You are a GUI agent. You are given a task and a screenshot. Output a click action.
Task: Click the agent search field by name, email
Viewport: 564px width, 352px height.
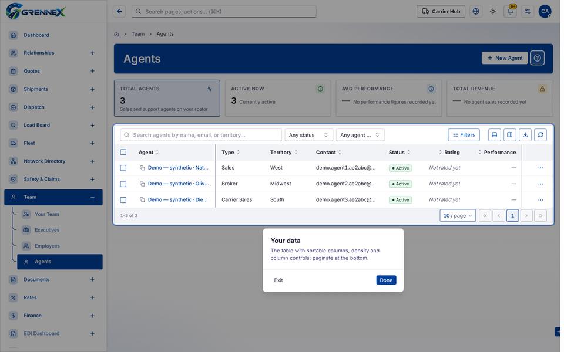click(x=201, y=135)
